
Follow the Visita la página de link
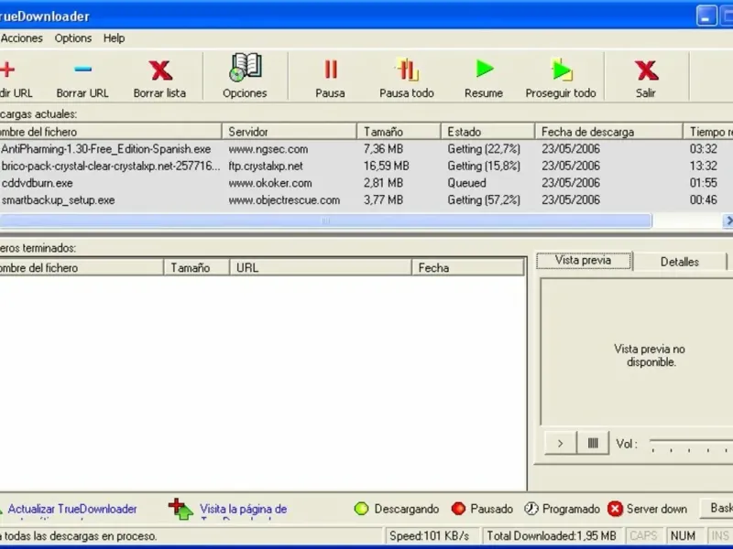point(243,509)
